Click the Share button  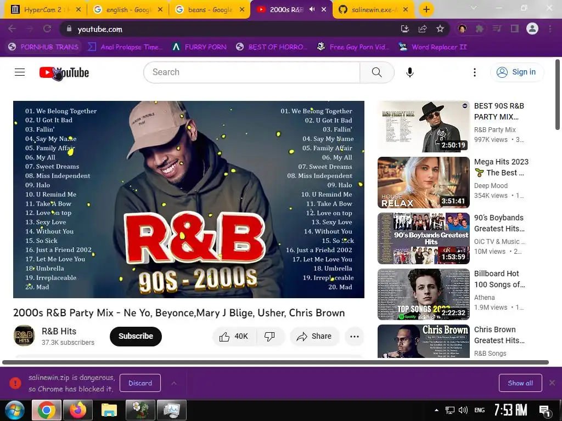pos(314,336)
